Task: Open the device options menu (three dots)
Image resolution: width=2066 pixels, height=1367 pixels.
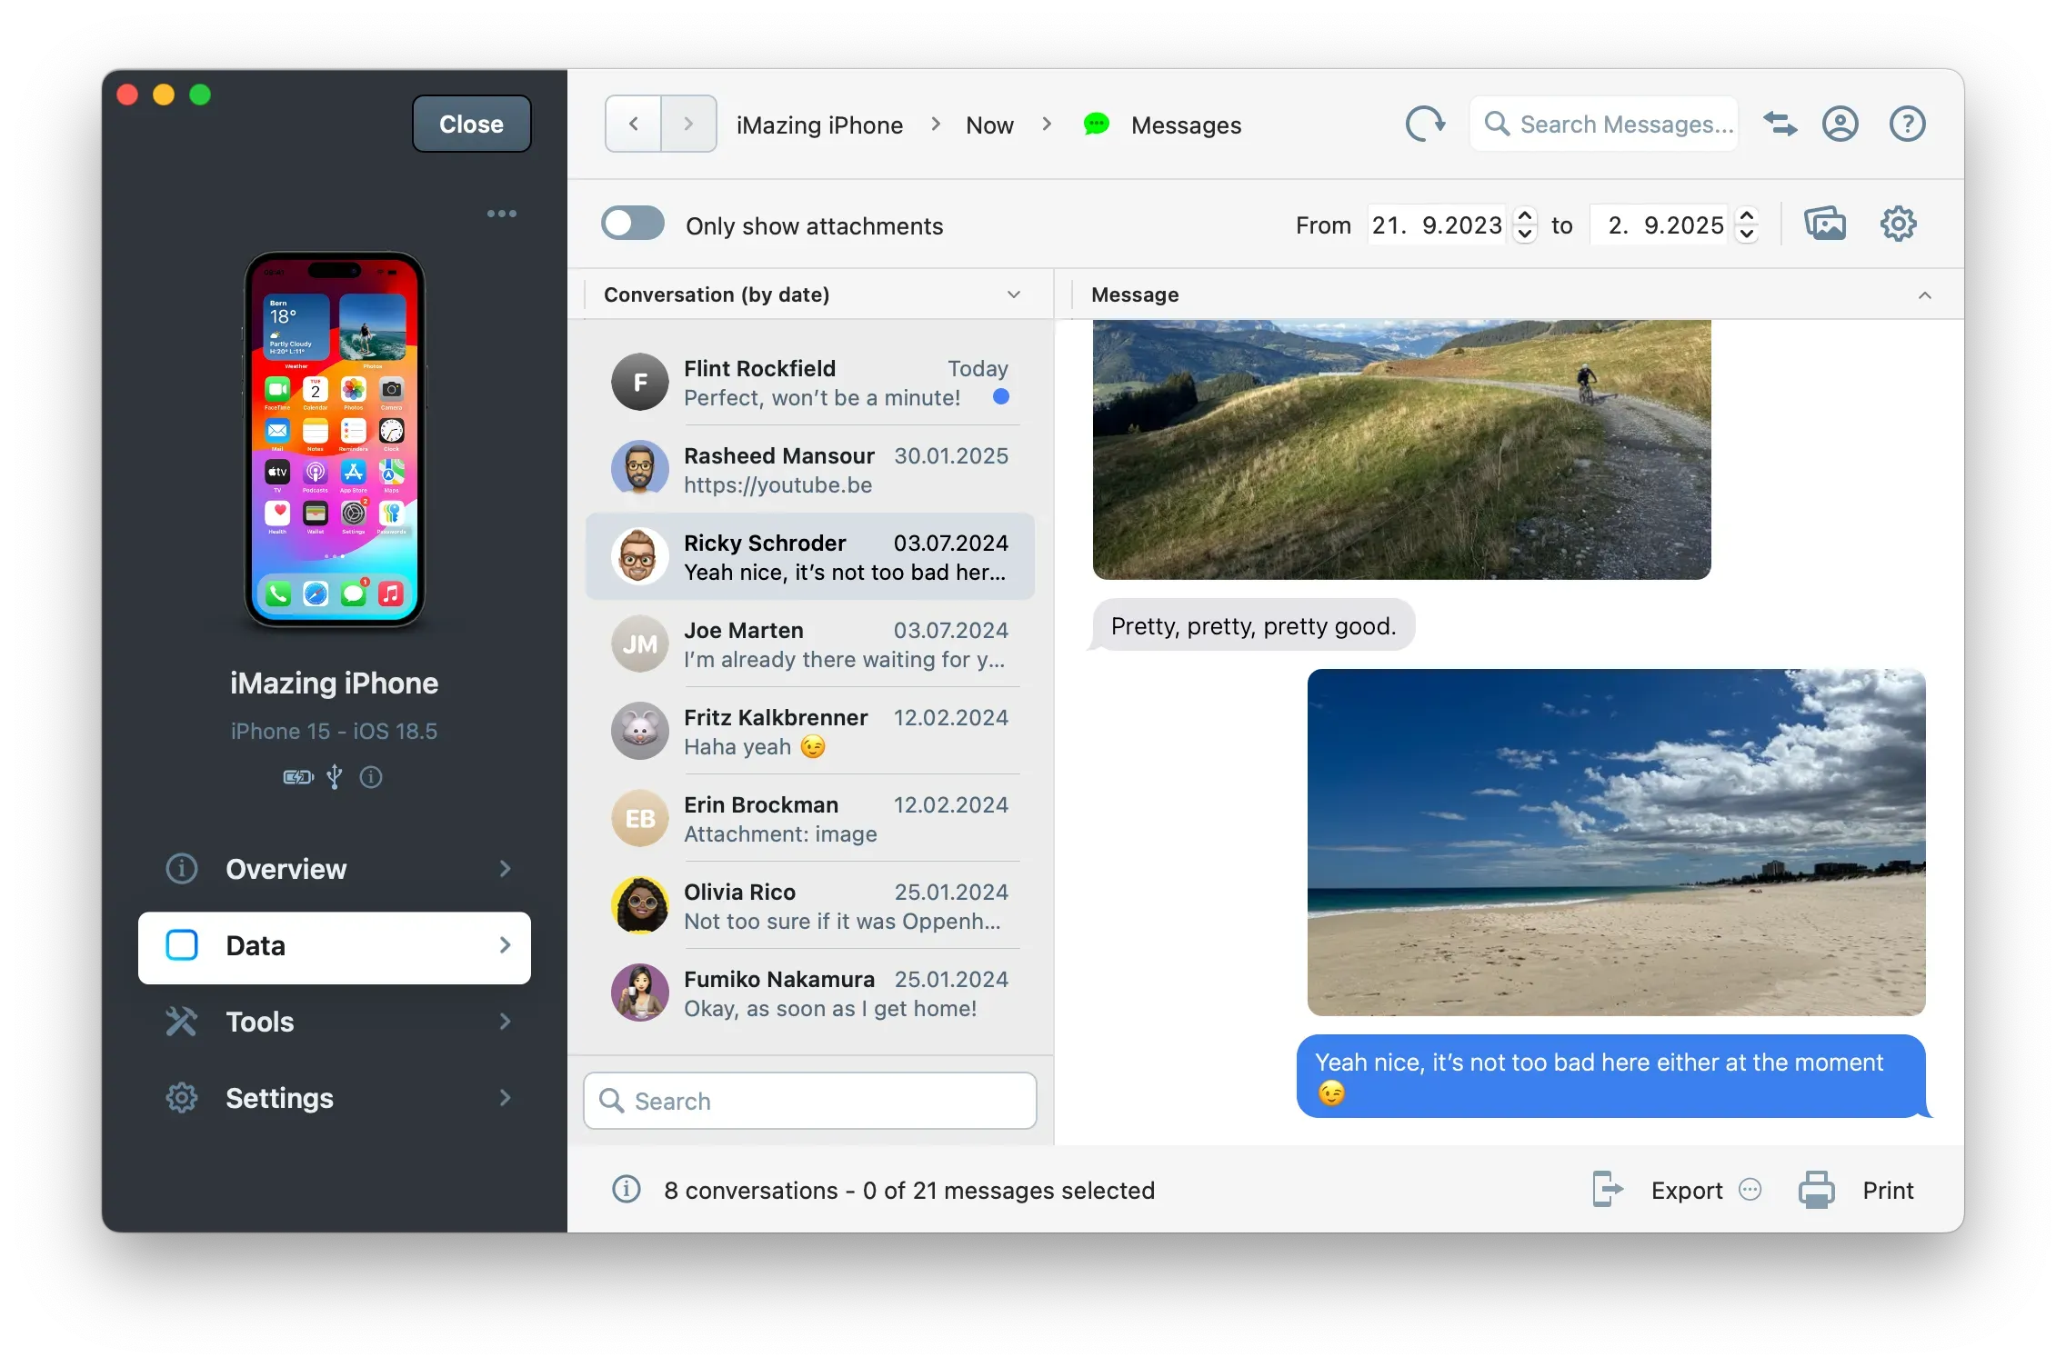Action: click(x=502, y=213)
